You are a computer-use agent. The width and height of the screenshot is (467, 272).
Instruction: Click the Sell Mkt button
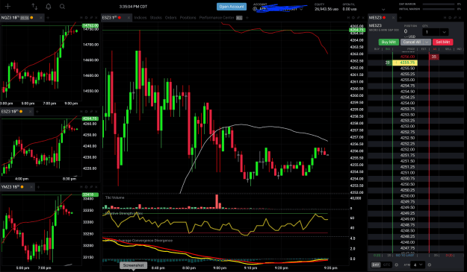tap(443, 42)
